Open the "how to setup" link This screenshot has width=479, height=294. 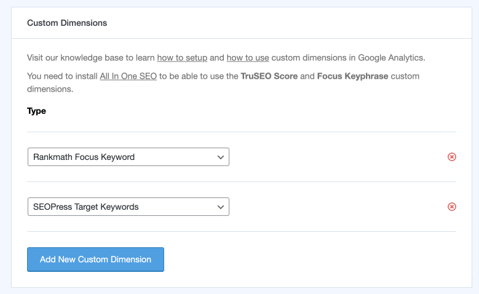tap(182, 58)
